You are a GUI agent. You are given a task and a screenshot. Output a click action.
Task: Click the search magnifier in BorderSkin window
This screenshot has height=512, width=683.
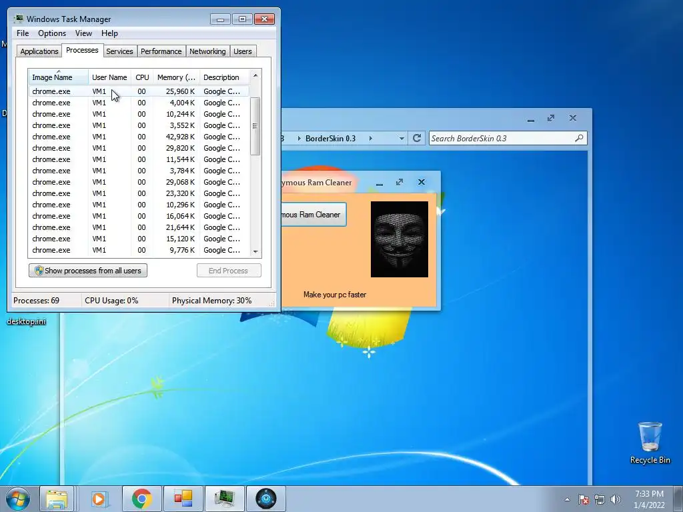(x=579, y=138)
